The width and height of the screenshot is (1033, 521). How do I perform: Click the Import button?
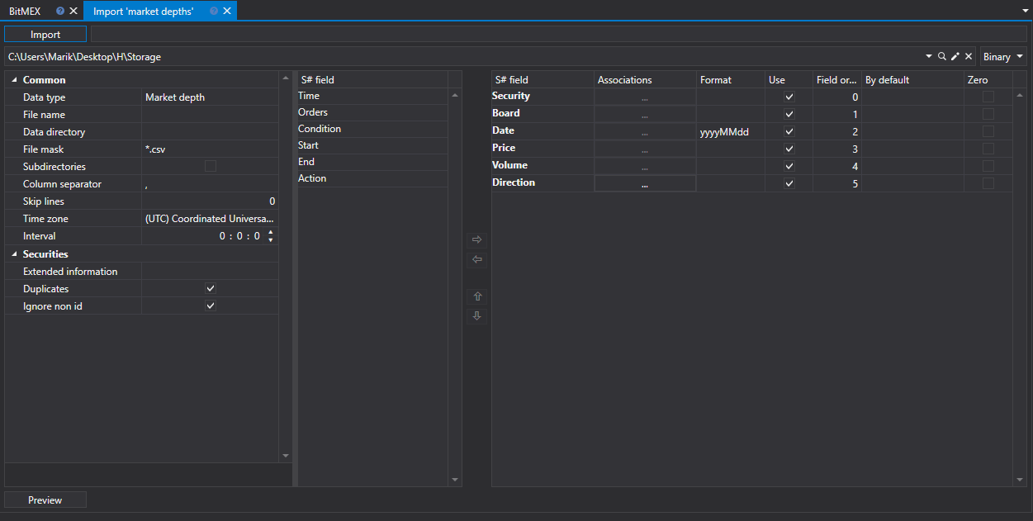[x=45, y=35]
